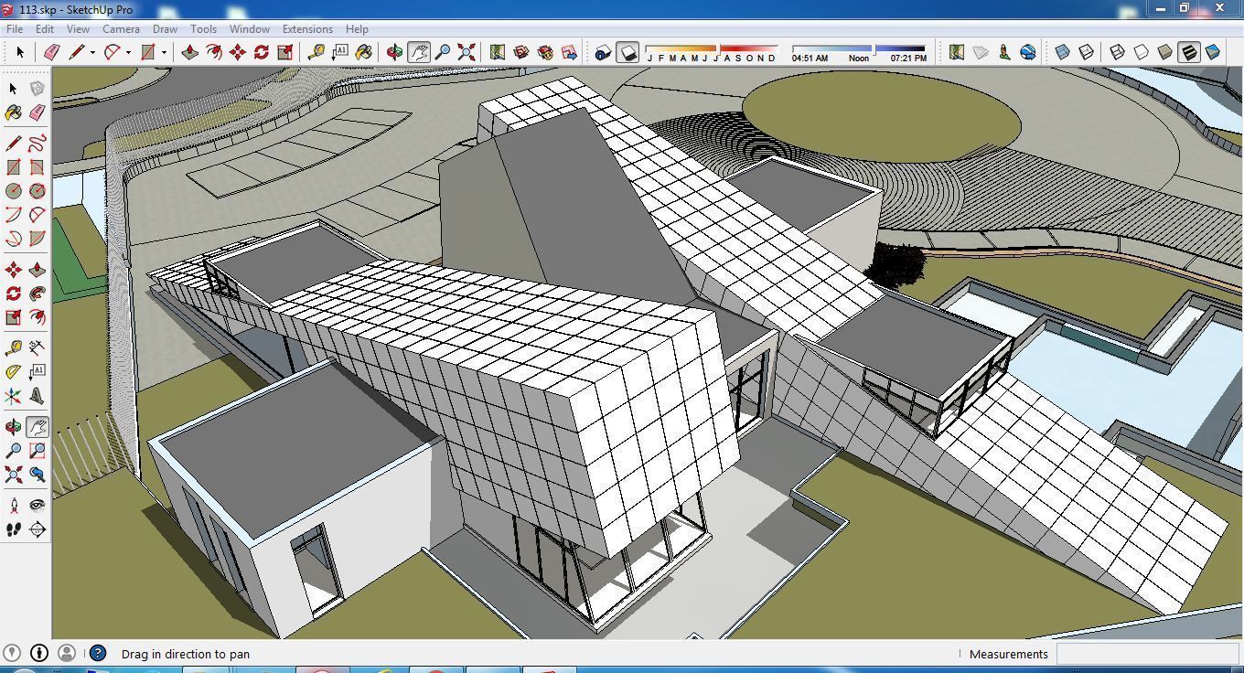
Task: Select the Pie tool in left palette
Action: (x=37, y=239)
